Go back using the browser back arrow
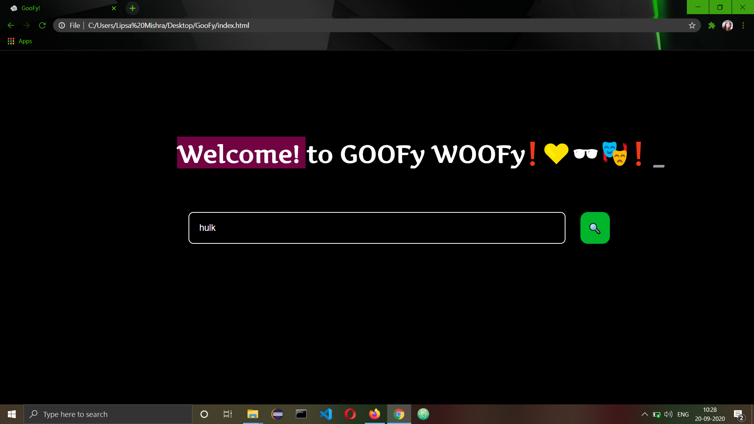This screenshot has height=424, width=754. tap(11, 26)
